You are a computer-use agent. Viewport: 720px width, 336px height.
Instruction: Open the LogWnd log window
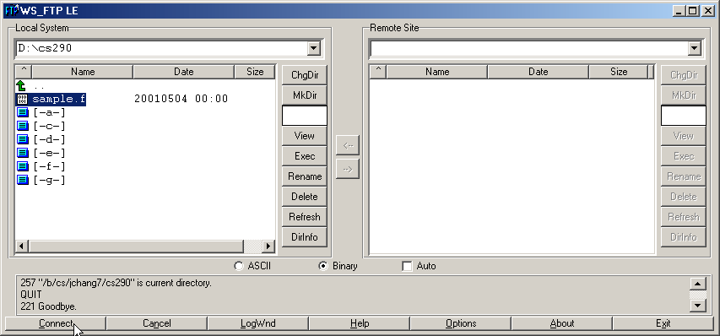coord(258,323)
